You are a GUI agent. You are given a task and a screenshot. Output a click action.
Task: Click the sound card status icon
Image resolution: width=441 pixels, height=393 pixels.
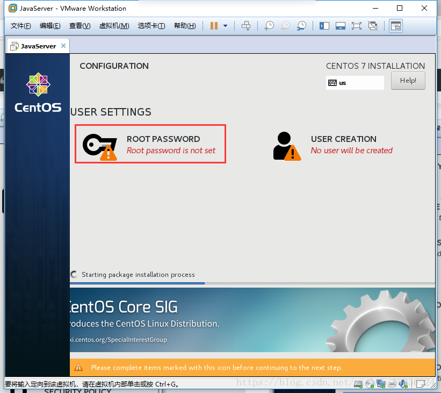[403, 384]
